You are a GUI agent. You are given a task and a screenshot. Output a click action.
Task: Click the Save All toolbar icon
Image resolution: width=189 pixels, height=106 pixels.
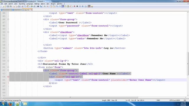pos(11,6)
